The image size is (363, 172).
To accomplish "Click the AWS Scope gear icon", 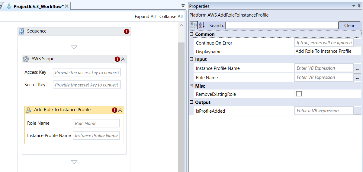I will (x=26, y=59).
